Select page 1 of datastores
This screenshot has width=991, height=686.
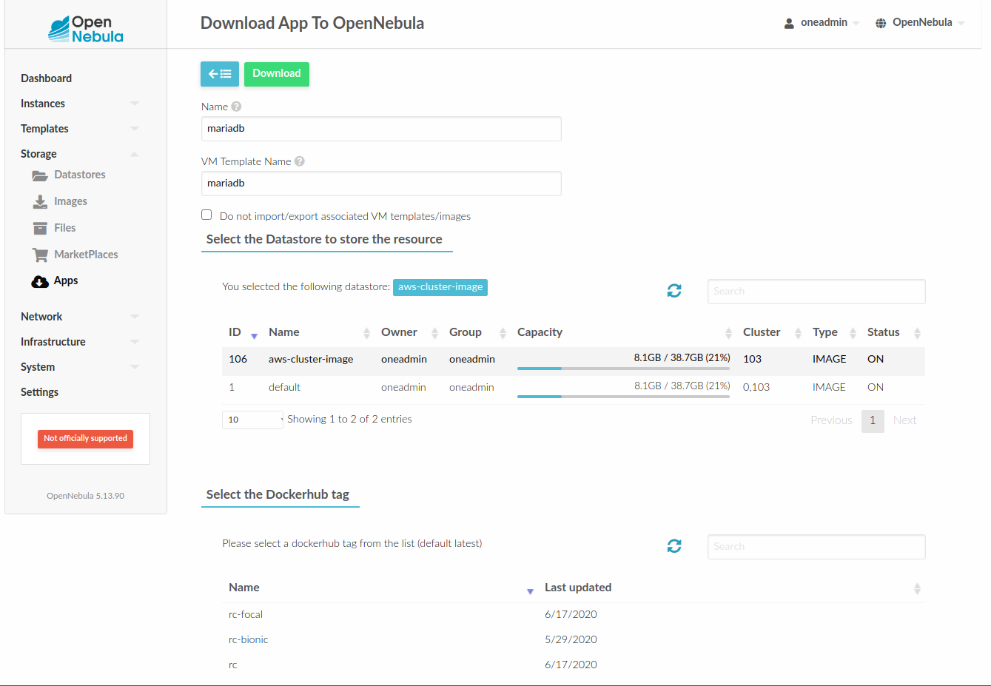coord(873,420)
